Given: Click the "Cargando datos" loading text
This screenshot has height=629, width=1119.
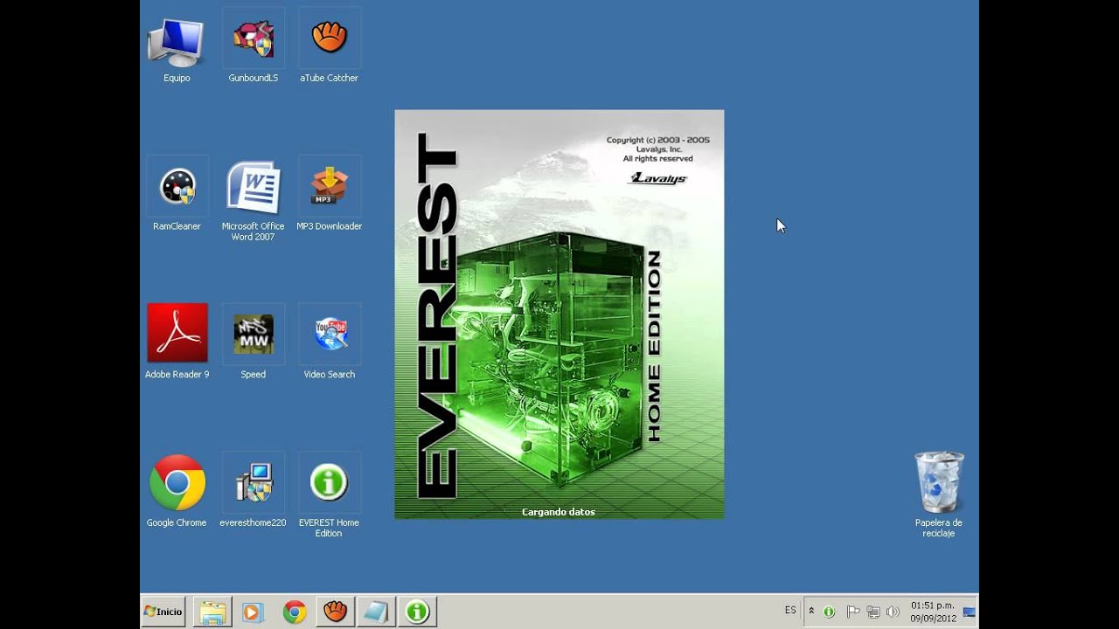Looking at the screenshot, I should 559,512.
